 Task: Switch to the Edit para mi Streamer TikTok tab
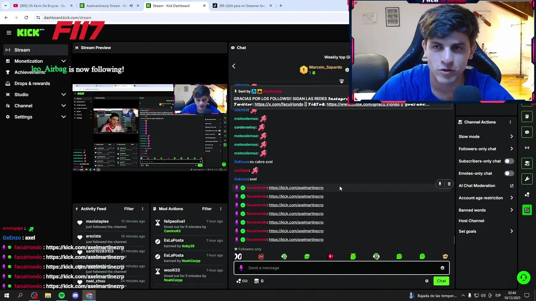point(242,5)
